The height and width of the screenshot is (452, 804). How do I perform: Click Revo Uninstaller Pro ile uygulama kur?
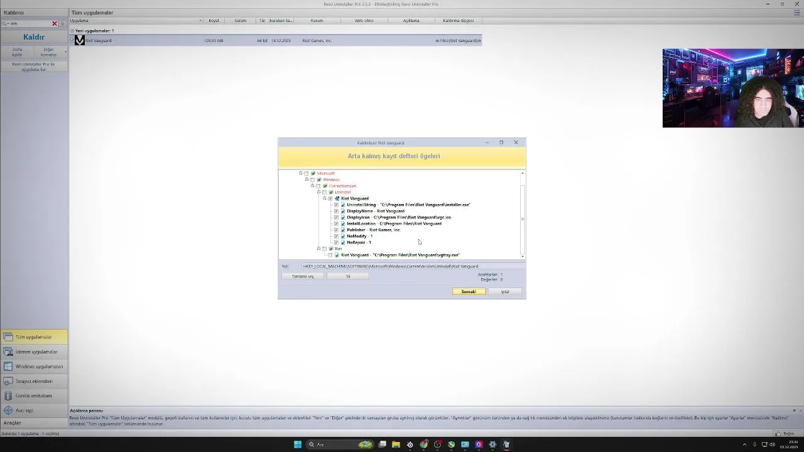pos(34,67)
